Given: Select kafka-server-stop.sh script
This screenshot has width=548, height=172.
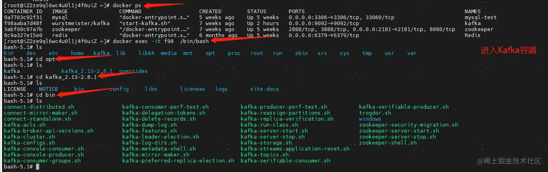Looking at the screenshot, I should [272, 137].
